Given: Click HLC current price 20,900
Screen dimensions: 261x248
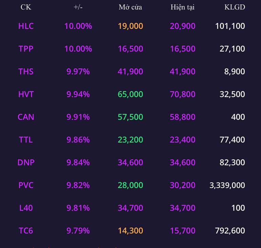Looking at the screenshot, I should (x=182, y=26).
